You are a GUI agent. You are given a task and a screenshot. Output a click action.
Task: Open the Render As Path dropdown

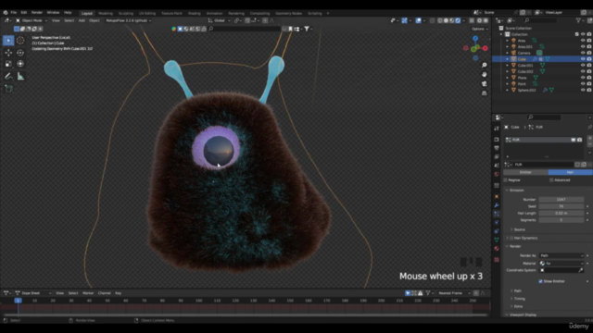tap(561, 255)
